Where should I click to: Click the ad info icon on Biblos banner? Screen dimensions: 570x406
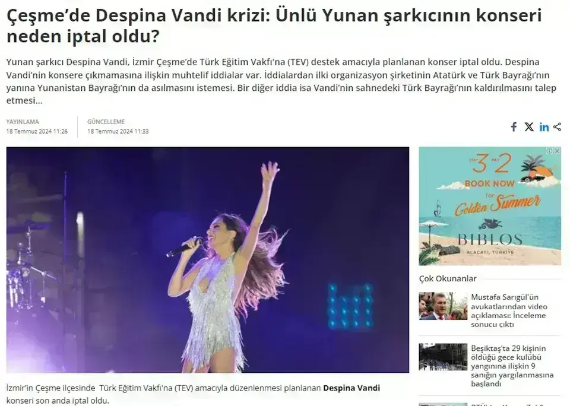click(x=550, y=151)
